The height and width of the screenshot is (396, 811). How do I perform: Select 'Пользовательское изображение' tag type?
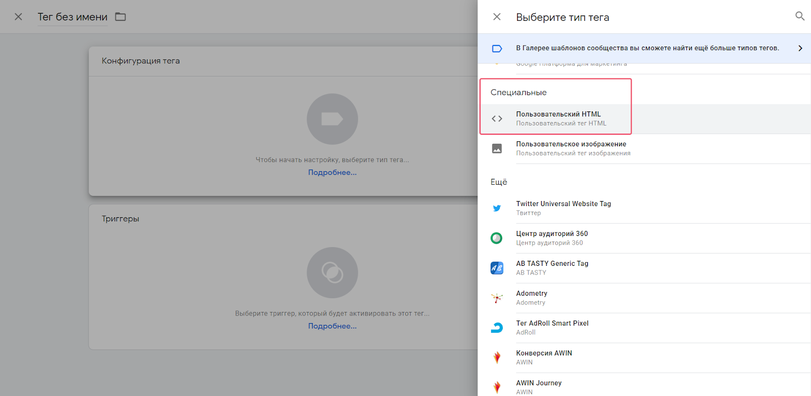(644, 148)
